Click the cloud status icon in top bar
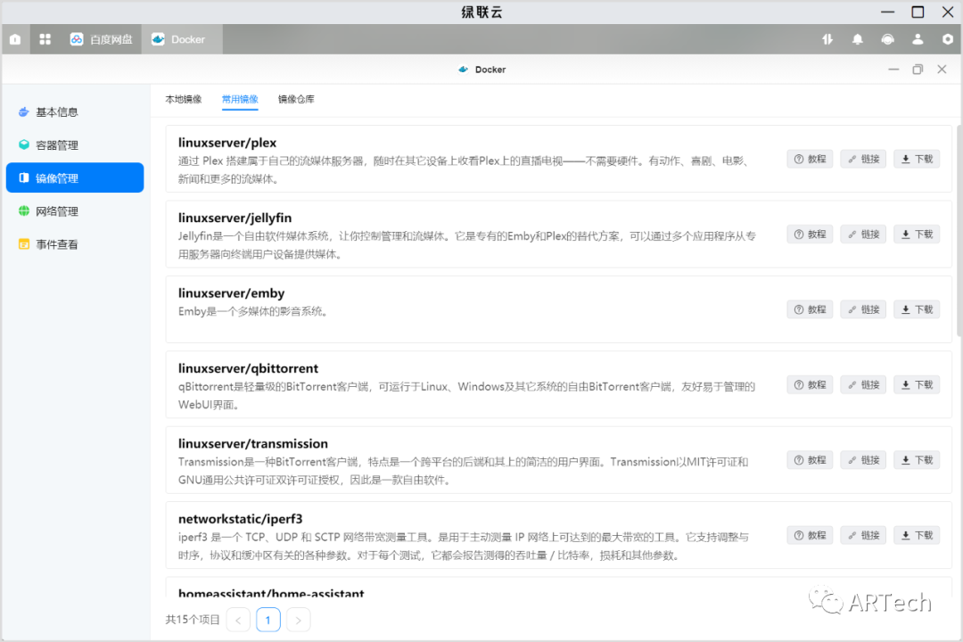963x642 pixels. pyautogui.click(x=887, y=39)
